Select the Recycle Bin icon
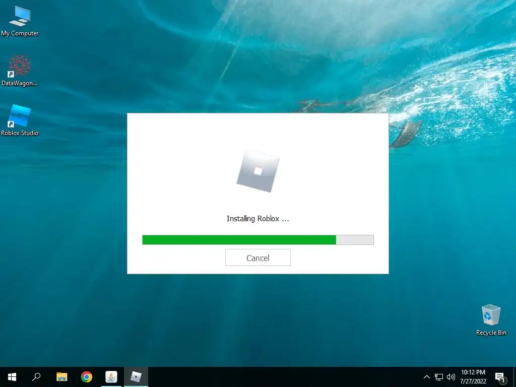This screenshot has width=516, height=387. pyautogui.click(x=491, y=320)
